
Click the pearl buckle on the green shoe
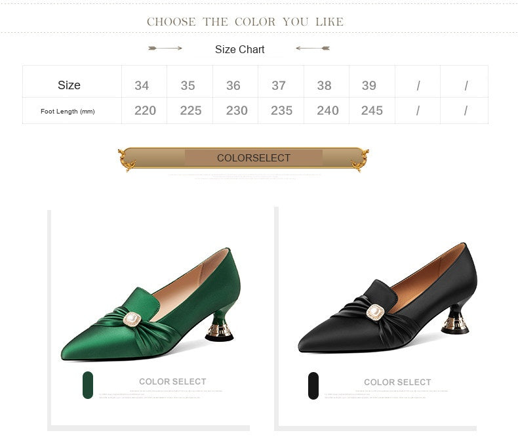[x=132, y=319]
